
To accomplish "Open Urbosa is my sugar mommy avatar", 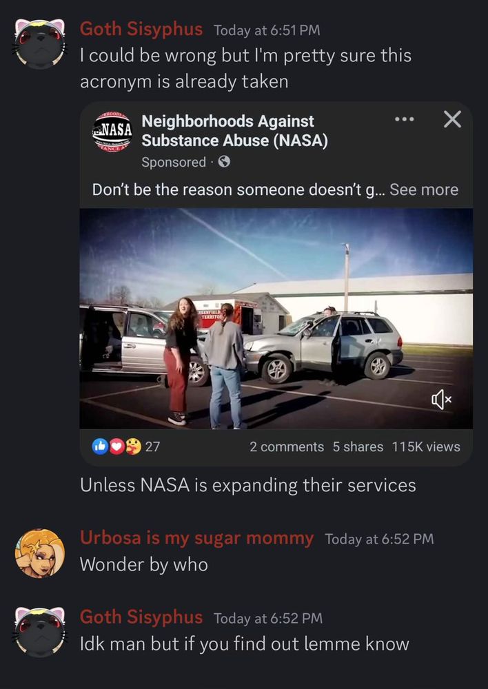I will click(x=39, y=553).
